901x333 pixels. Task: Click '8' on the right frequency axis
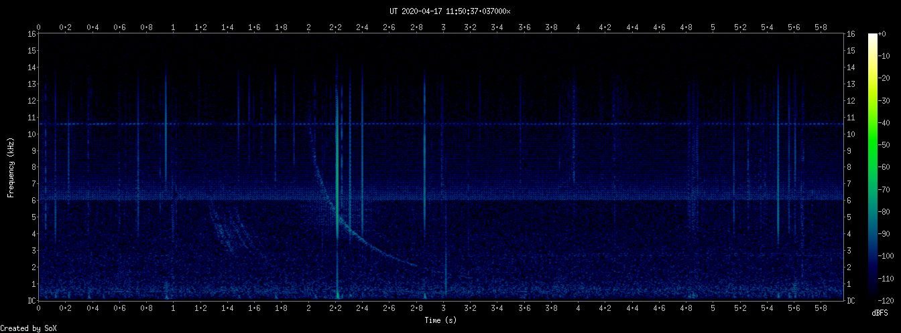[849, 167]
